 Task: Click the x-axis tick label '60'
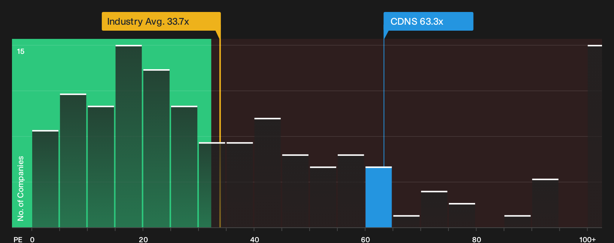pos(365,239)
